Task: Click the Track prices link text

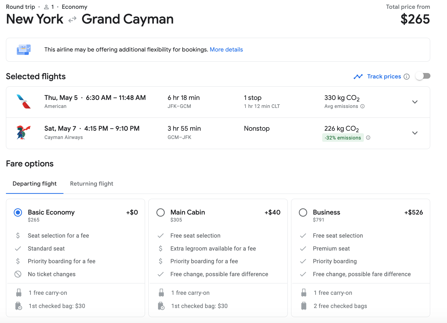Action: click(384, 77)
